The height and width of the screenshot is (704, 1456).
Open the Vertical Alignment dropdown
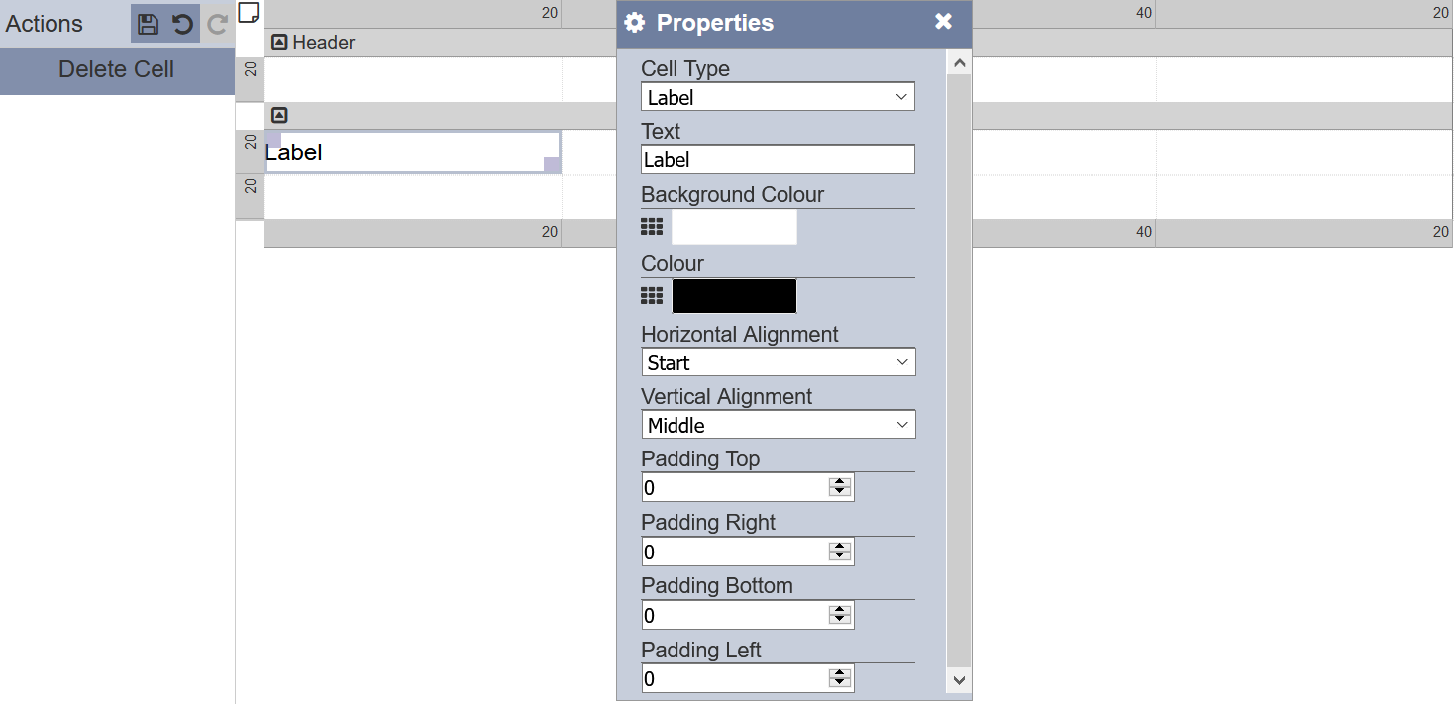[779, 424]
